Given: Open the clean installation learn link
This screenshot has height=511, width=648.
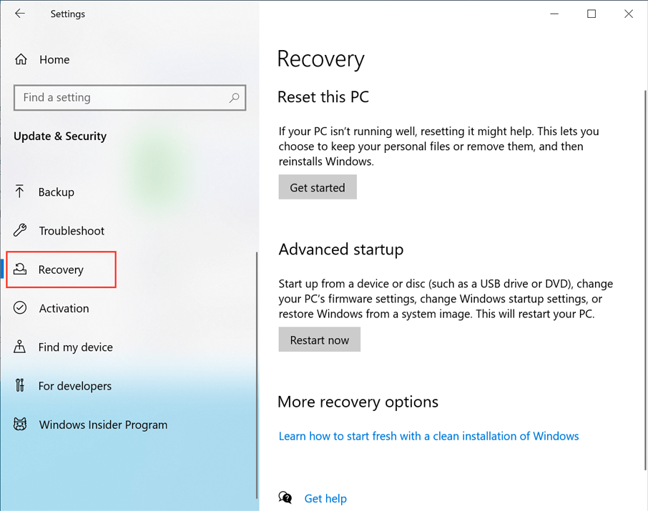Looking at the screenshot, I should 428,436.
